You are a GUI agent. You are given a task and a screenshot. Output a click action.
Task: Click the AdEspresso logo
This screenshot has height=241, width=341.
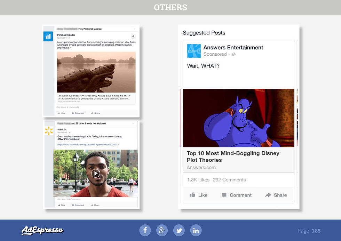pos(42,230)
